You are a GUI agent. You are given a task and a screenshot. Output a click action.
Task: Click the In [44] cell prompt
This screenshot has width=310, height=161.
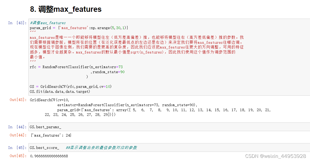pyautogui.click(x=17, y=127)
